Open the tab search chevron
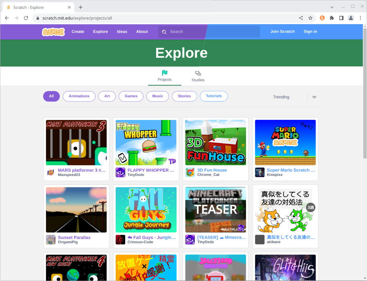The width and height of the screenshot is (367, 281). tap(332, 7)
